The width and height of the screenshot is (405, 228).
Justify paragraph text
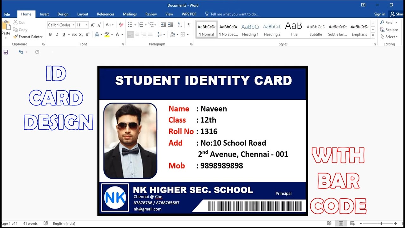coord(150,35)
